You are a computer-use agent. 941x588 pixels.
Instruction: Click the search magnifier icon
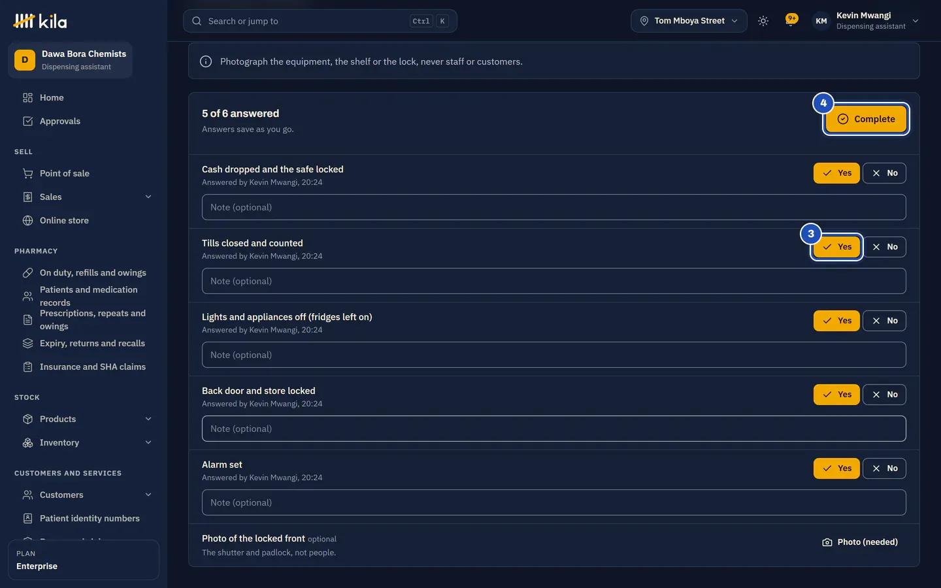coord(197,21)
